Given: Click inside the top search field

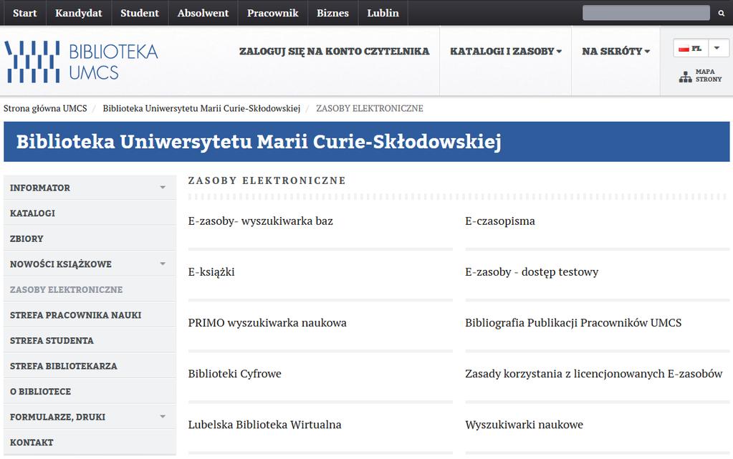Looking at the screenshot, I should pos(646,13).
